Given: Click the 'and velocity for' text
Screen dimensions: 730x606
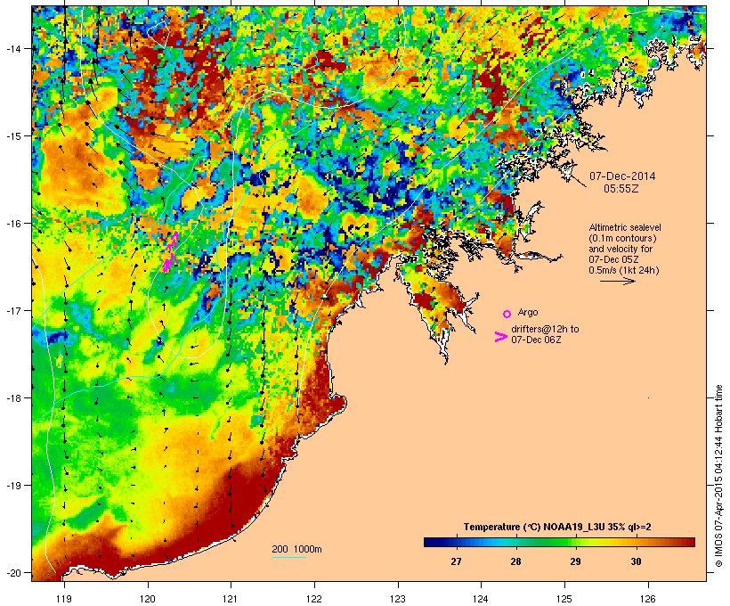Looking at the screenshot, I should (620, 249).
